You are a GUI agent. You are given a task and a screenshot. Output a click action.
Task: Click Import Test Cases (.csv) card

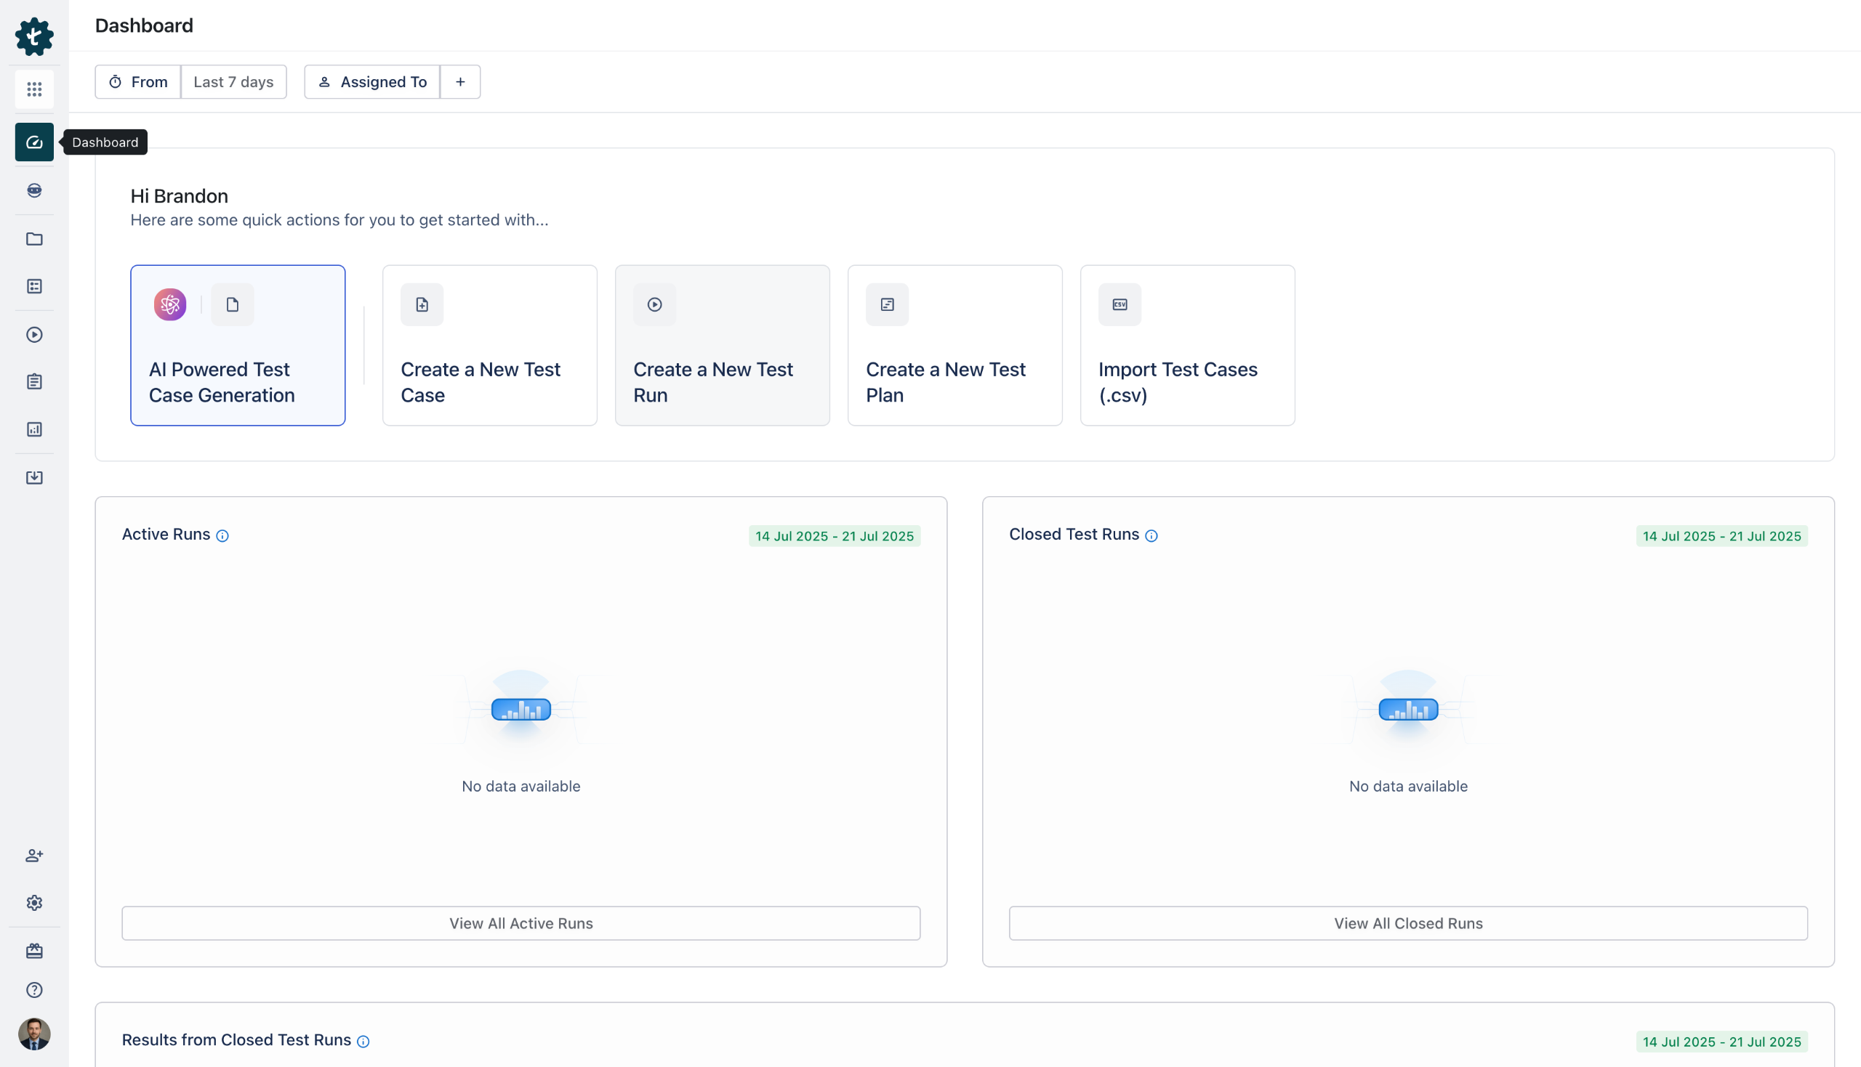click(x=1187, y=345)
